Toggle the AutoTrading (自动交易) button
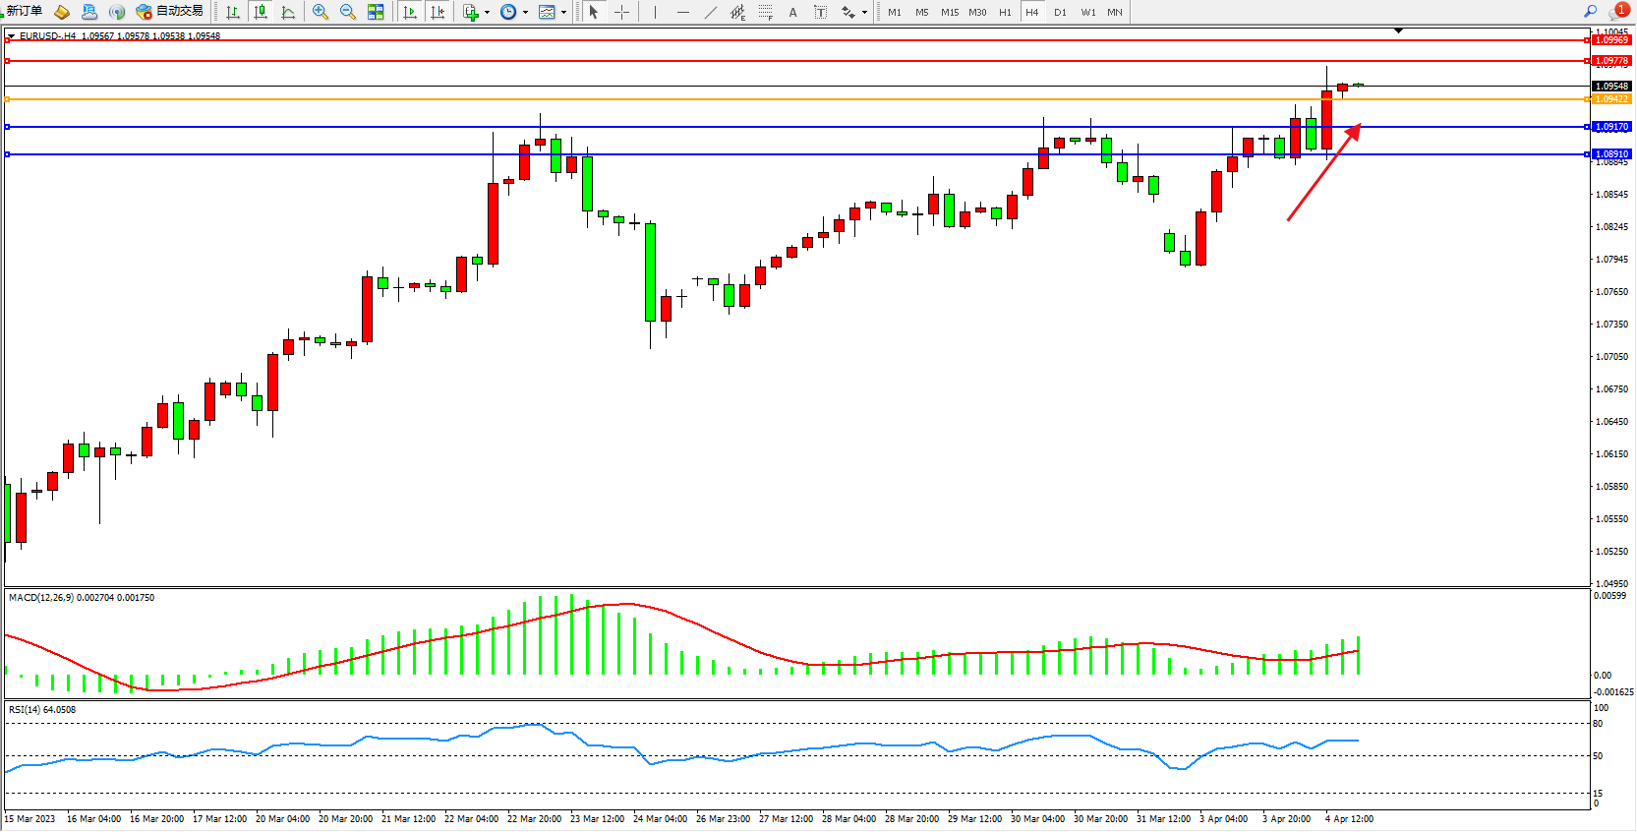Screen dimensions: 1637x832 pyautogui.click(x=170, y=12)
